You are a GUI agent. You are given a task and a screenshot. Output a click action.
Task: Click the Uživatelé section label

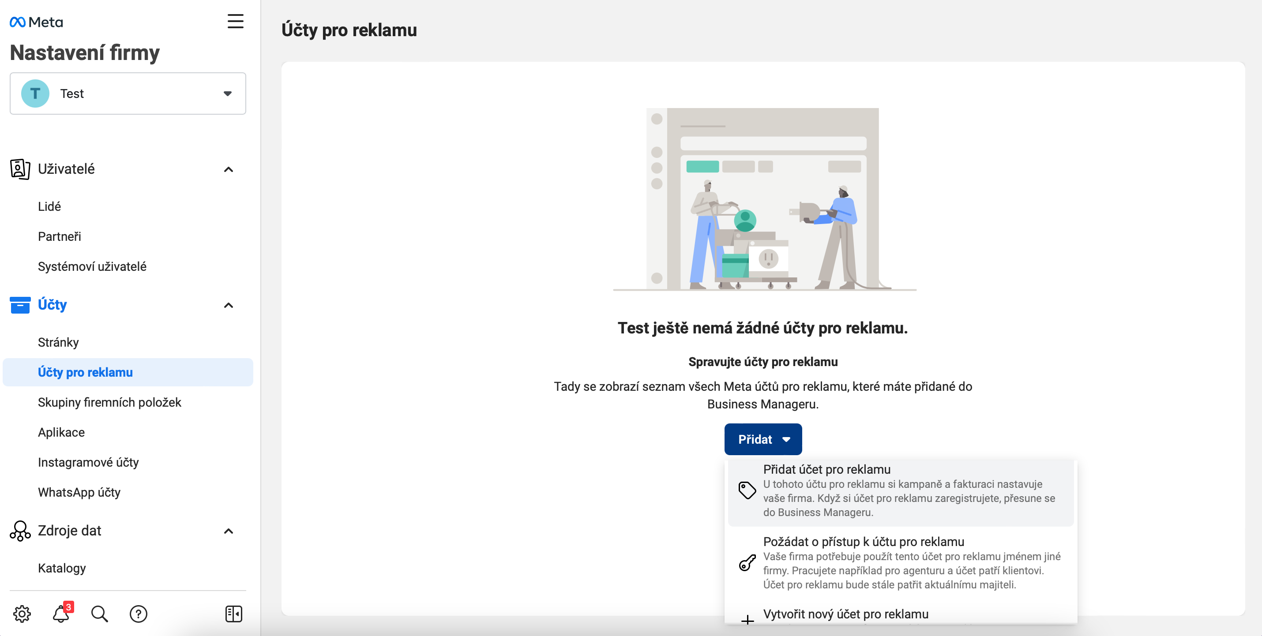[x=66, y=169]
